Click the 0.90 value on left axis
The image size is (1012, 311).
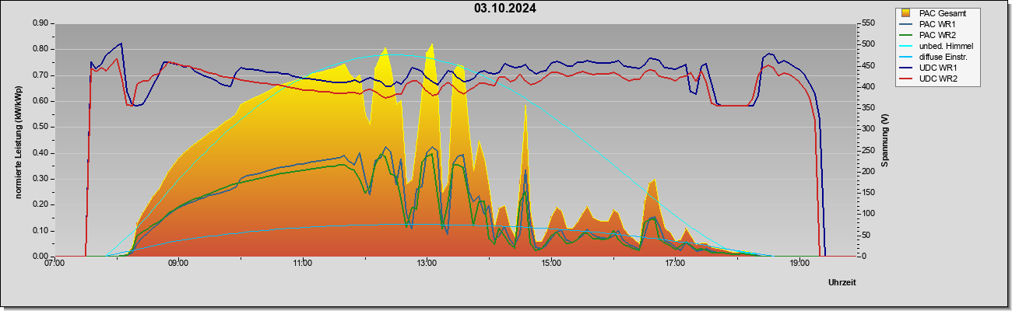click(x=40, y=23)
